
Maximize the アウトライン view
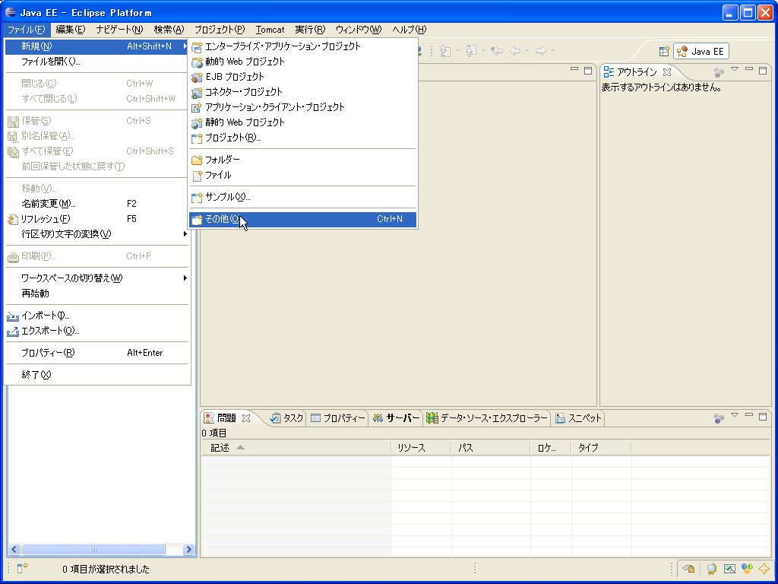[x=763, y=71]
